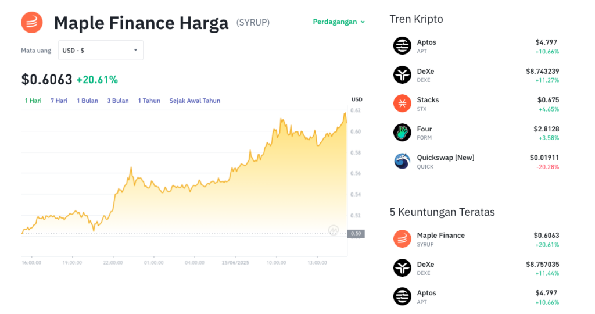The width and height of the screenshot is (595, 314).
Task: Click the Aptos icon in Tren Kripto
Action: [x=402, y=46]
